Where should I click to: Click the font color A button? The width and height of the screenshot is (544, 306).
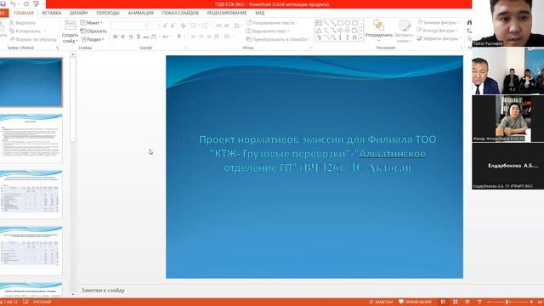coord(179,37)
